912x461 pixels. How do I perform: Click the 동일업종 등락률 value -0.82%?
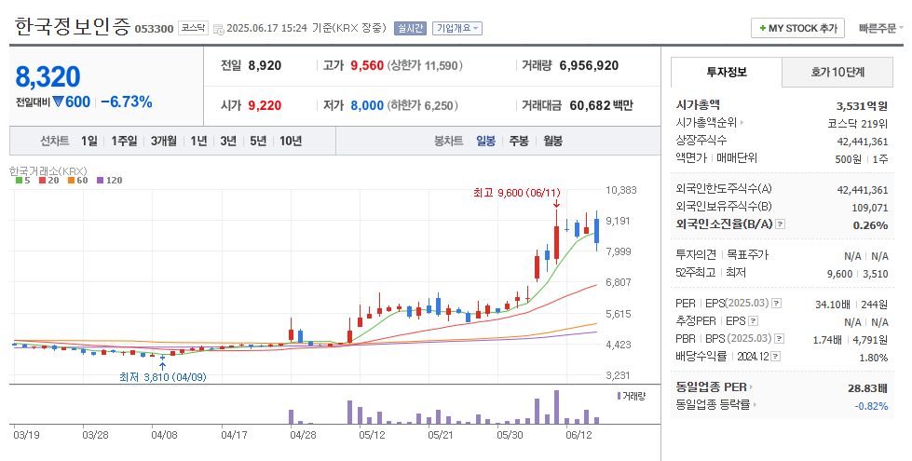click(871, 406)
